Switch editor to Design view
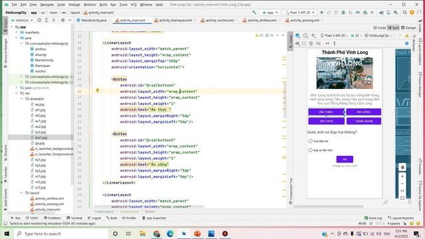The height and width of the screenshot is (239, 425). (x=408, y=28)
